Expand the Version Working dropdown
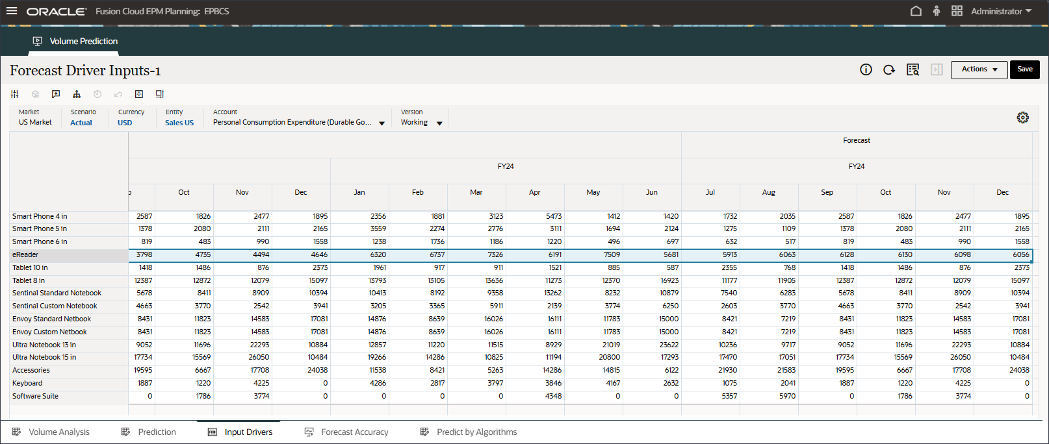Image resolution: width=1049 pixels, height=444 pixels. [x=439, y=123]
